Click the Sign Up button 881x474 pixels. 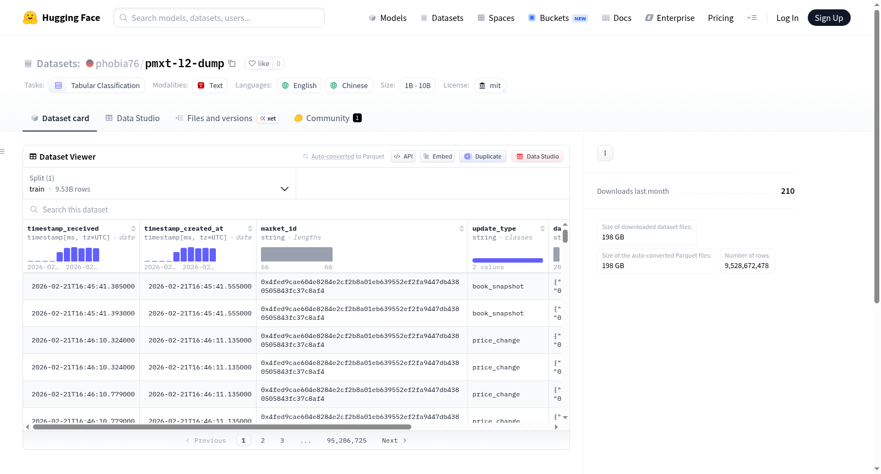[829, 18]
